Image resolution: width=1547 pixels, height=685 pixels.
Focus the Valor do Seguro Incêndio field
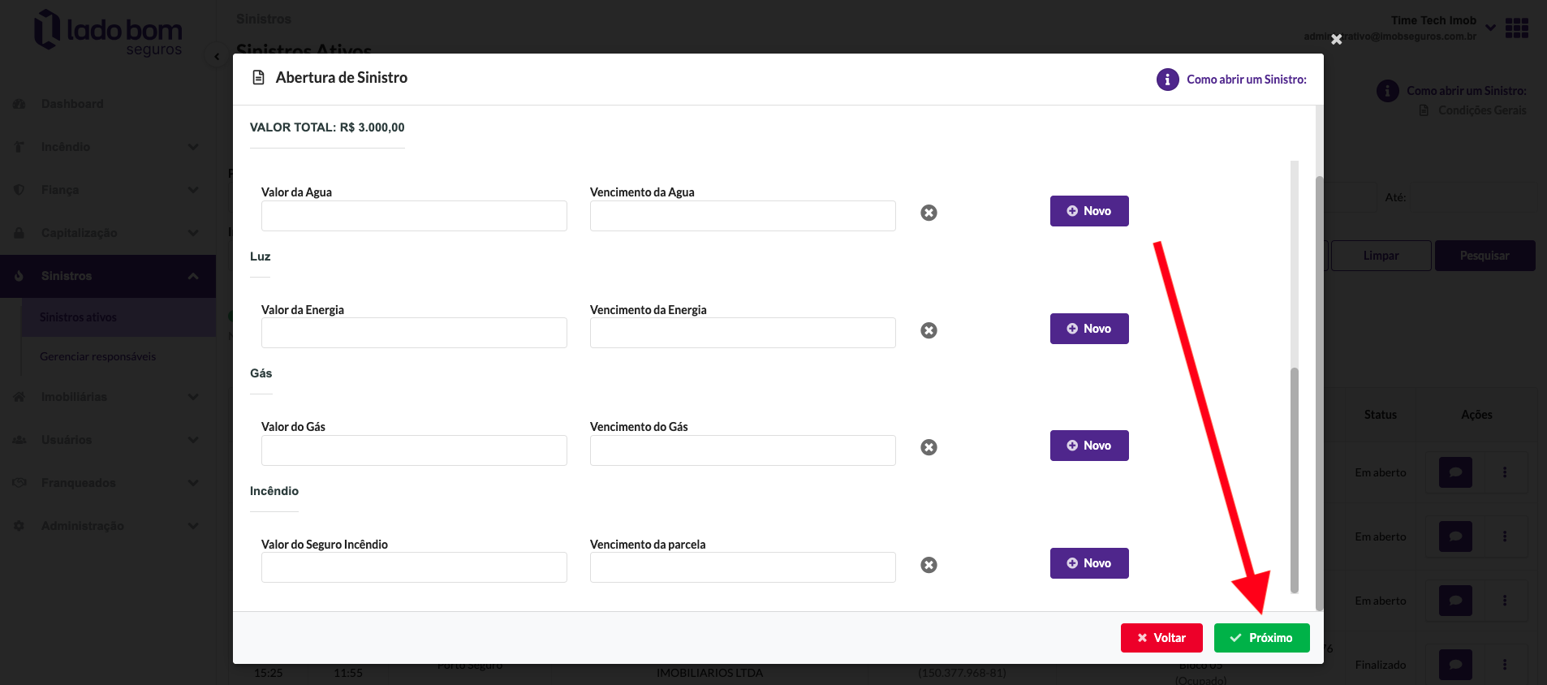[414, 567]
